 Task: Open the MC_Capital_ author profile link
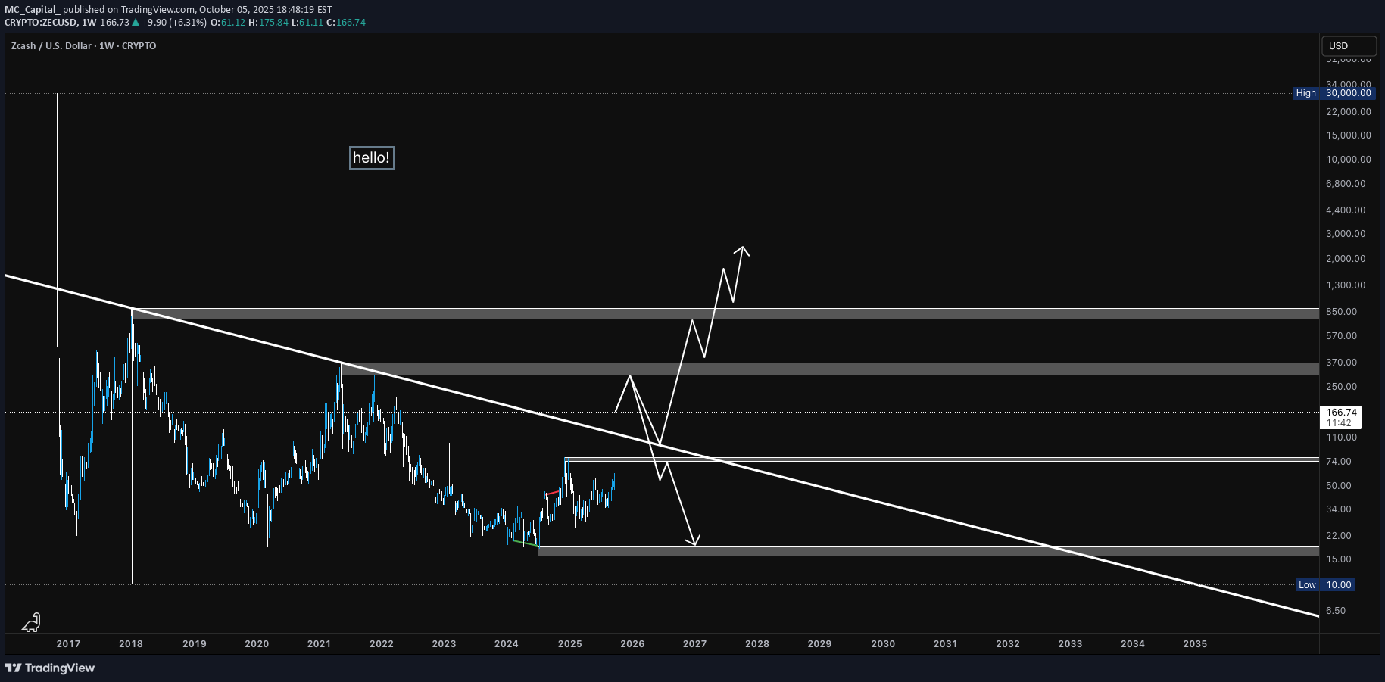point(32,11)
